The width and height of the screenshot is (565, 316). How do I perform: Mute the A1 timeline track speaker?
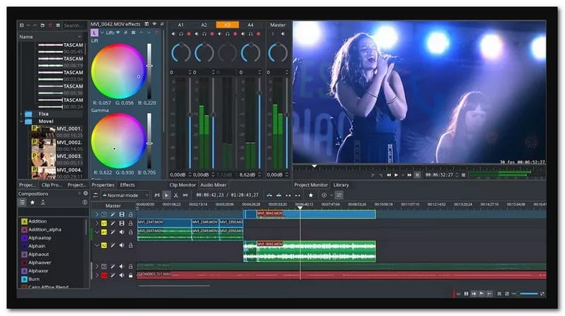click(x=122, y=231)
